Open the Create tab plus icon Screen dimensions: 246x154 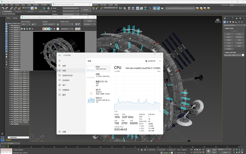pyautogui.click(x=224, y=18)
